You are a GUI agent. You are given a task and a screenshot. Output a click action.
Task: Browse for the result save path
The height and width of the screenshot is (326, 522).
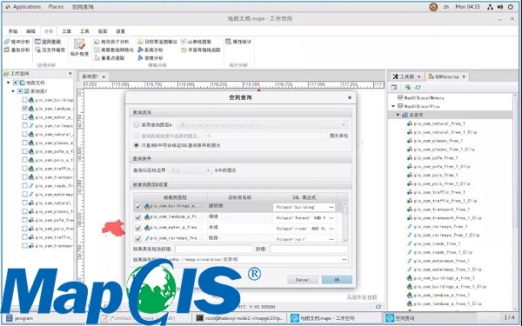coord(345,259)
